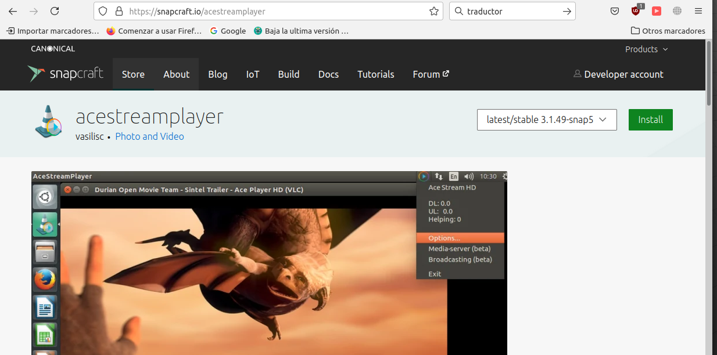Screen dimensions: 717x355
Task: Submit search with the arrow icon
Action: [567, 11]
